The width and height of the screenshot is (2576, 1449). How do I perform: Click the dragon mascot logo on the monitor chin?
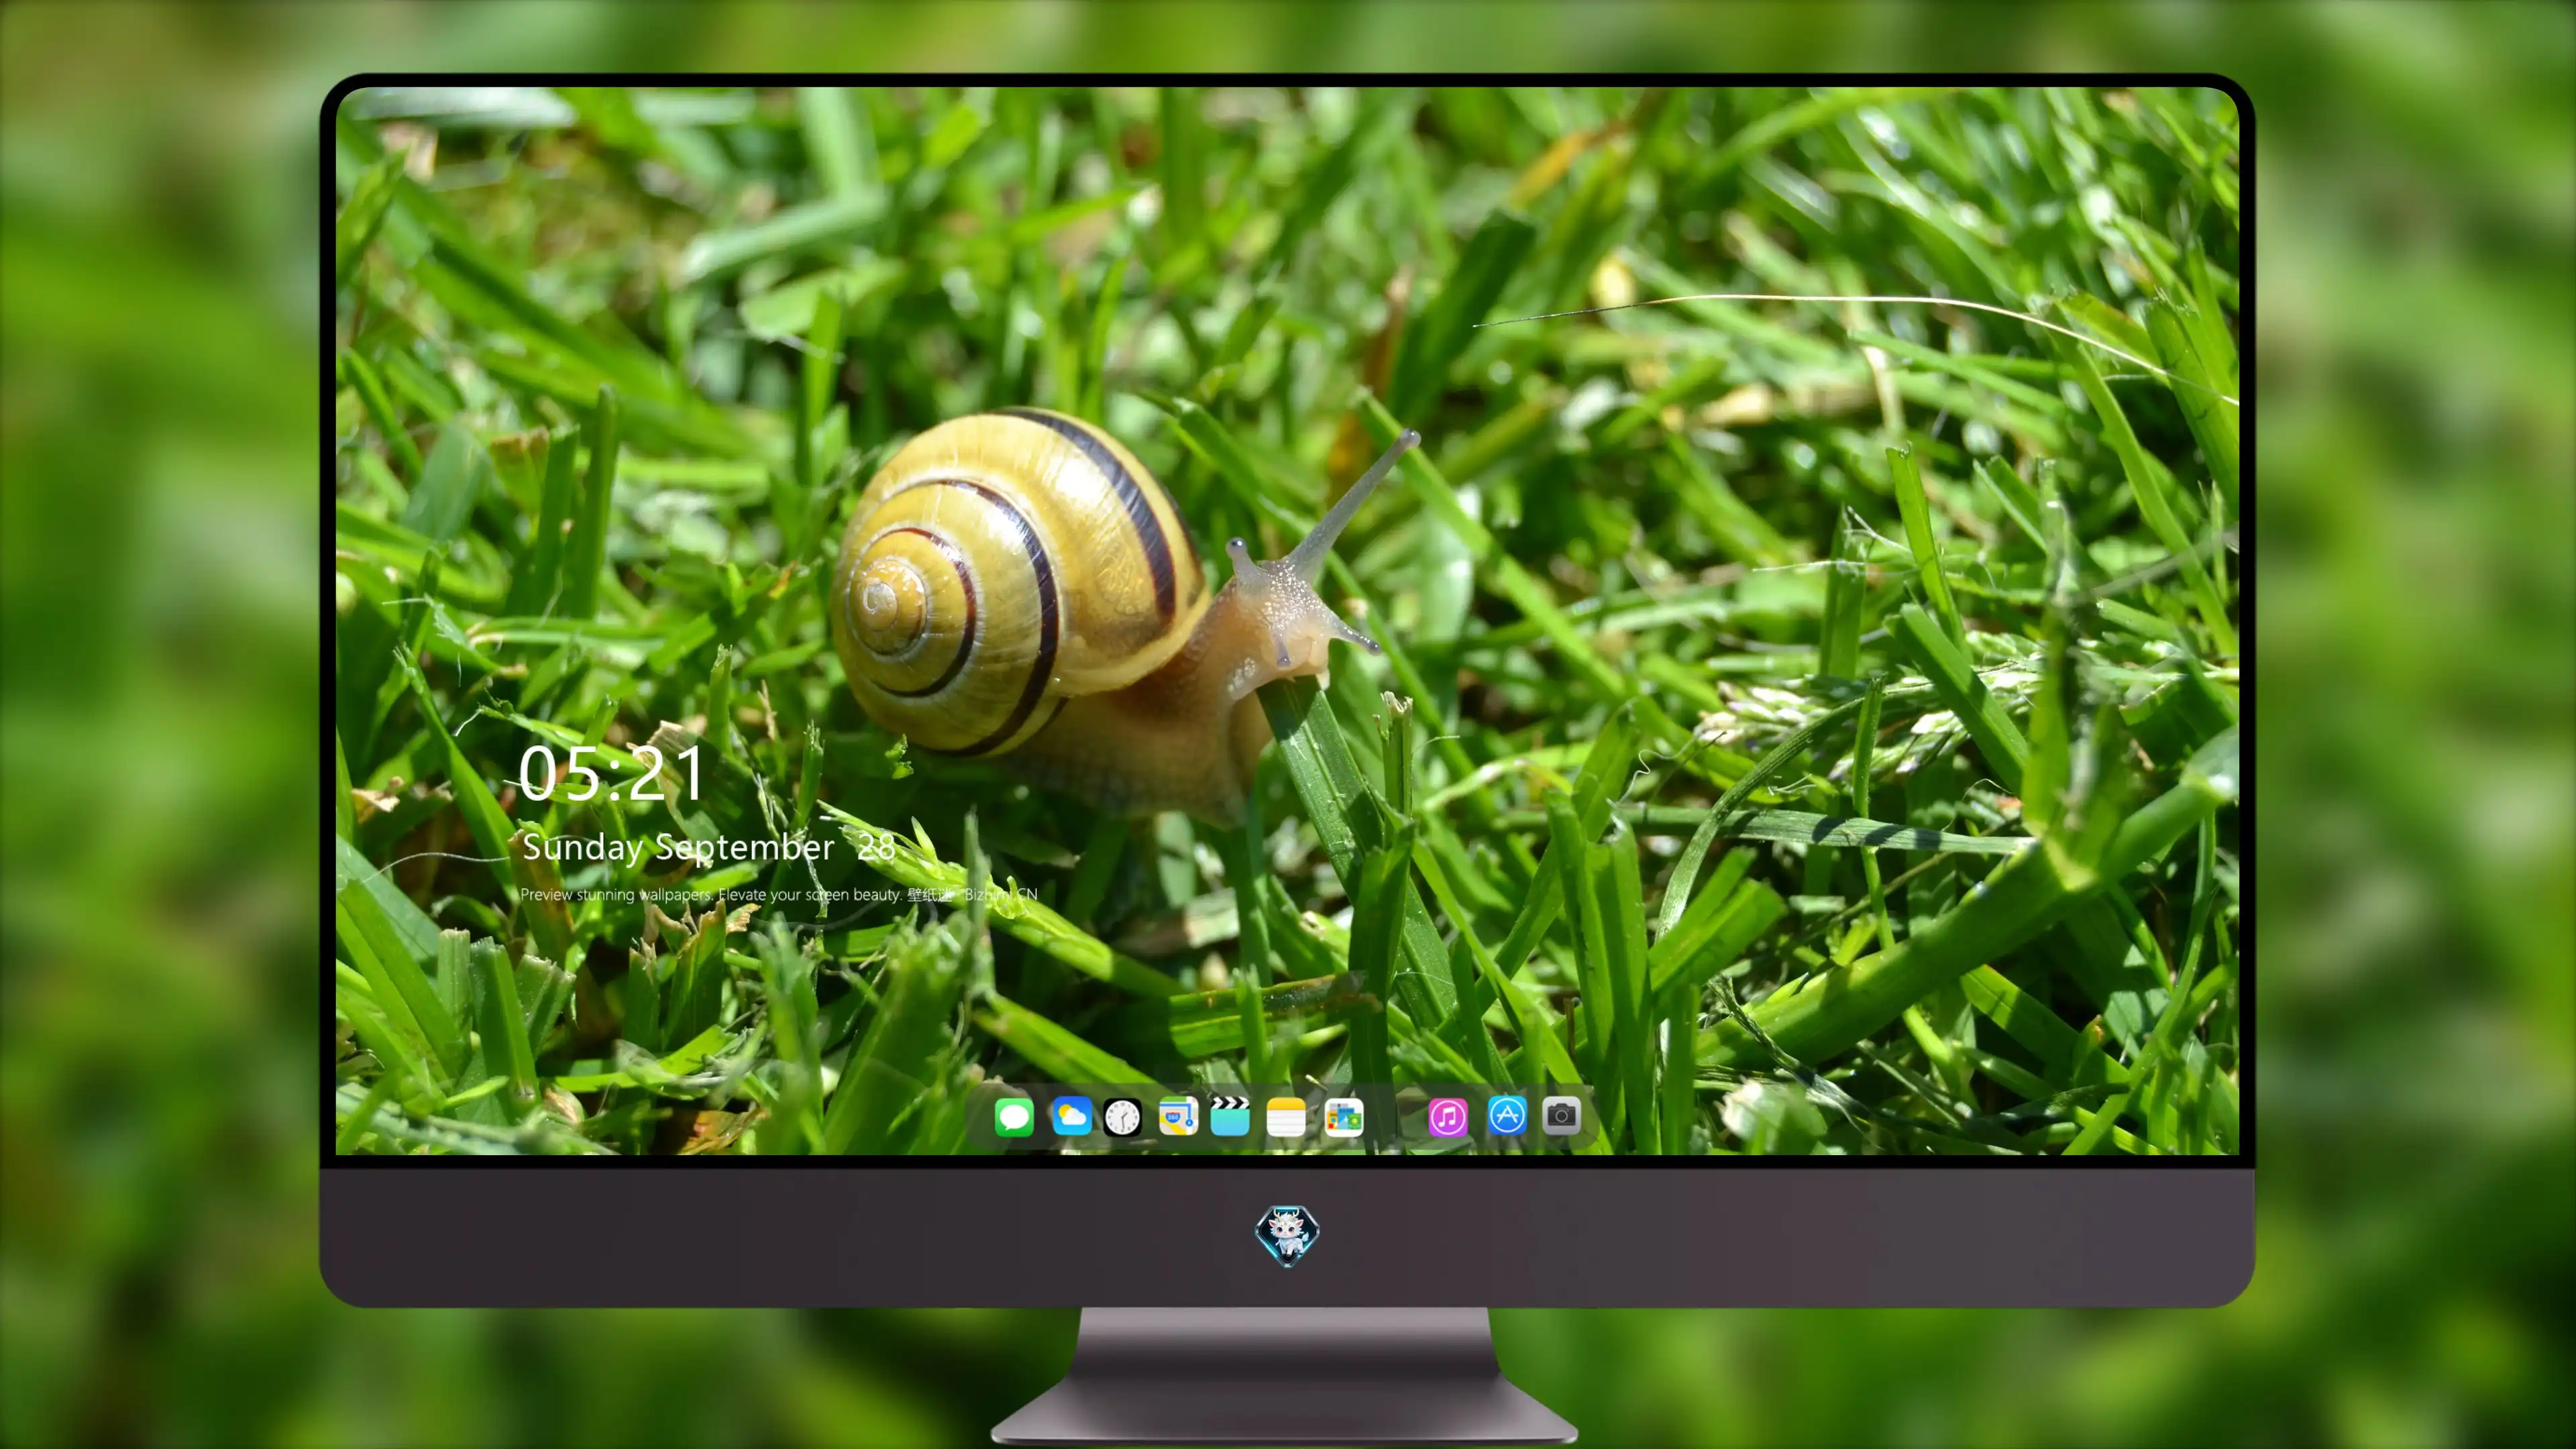[1287, 1235]
